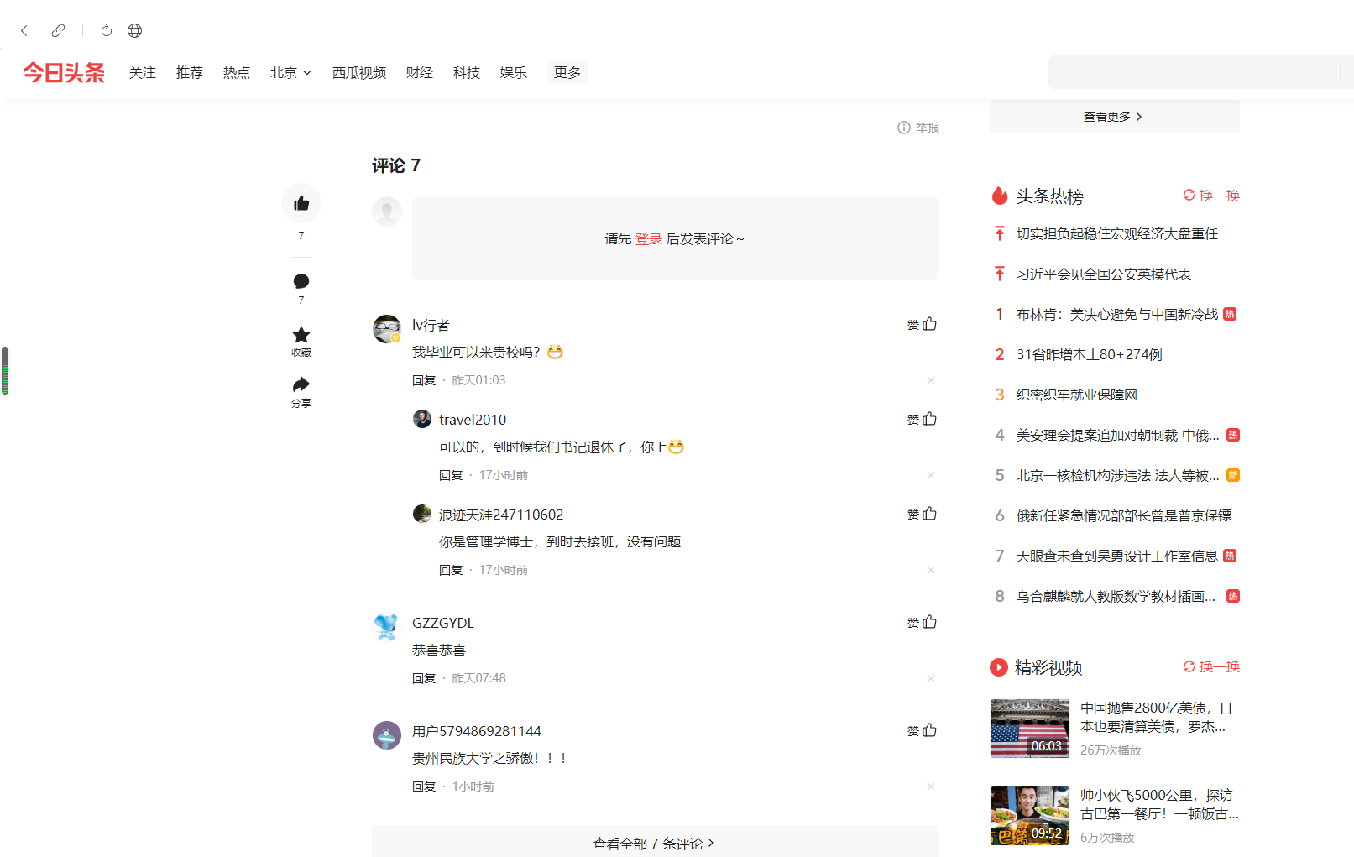Screen dimensions: 1354x857
Task: Switch to the 科技 channel tab
Action: (x=466, y=73)
